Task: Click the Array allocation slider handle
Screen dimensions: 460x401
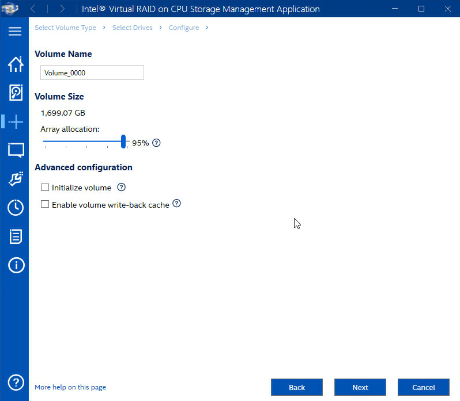Action: pyautogui.click(x=123, y=142)
